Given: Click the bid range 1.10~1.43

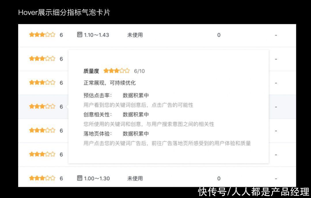Looking at the screenshot, I should point(96,35).
